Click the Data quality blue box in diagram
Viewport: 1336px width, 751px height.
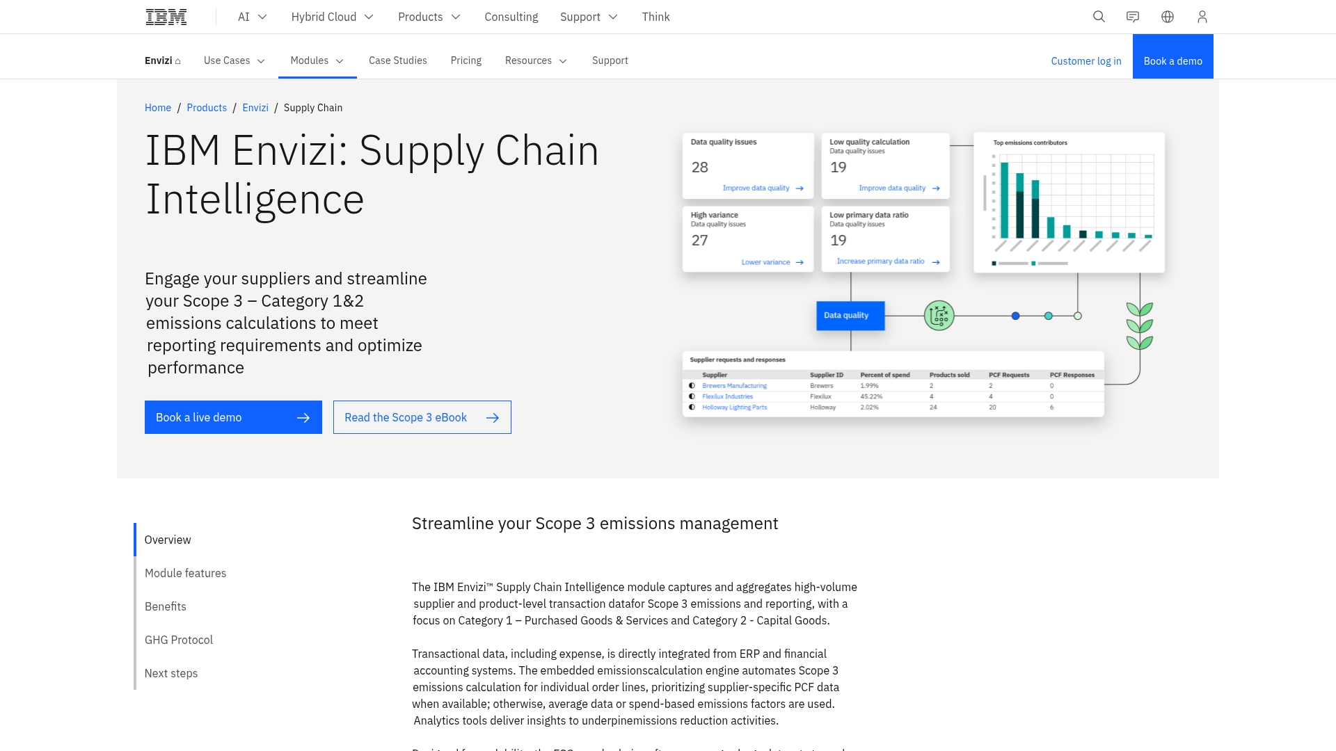(850, 316)
